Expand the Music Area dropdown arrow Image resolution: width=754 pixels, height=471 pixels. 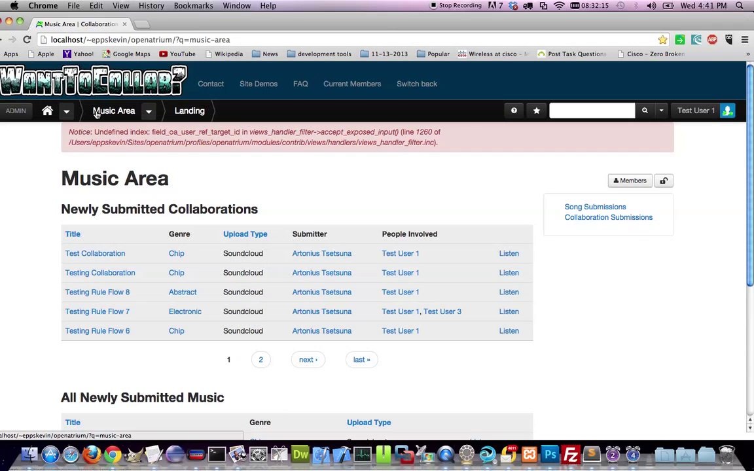149,111
